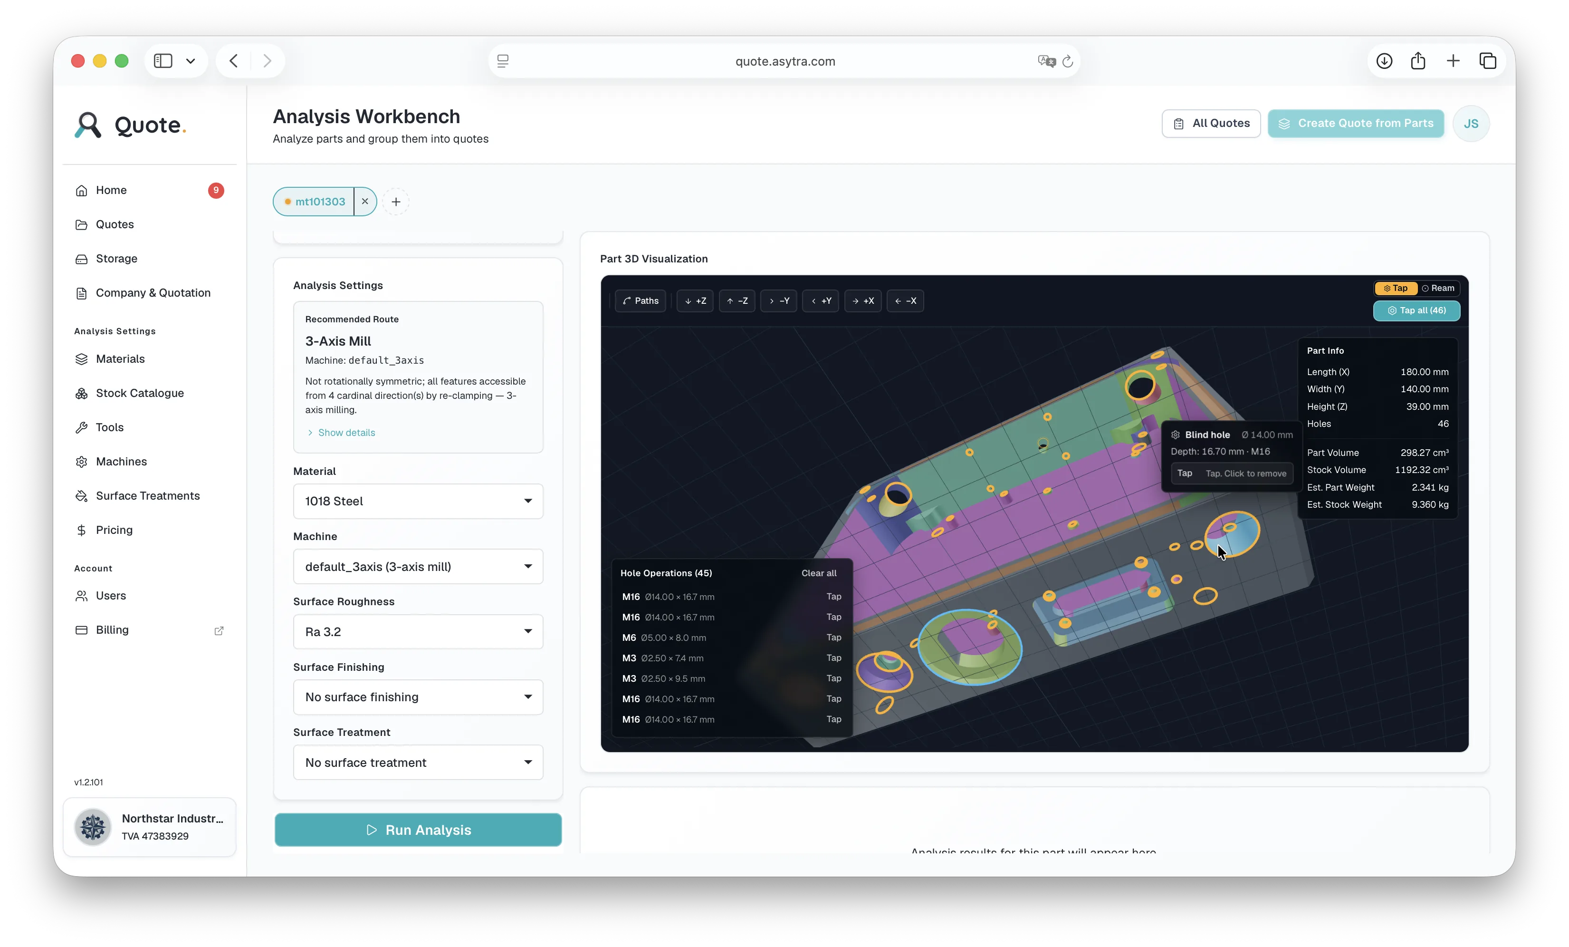This screenshot has width=1569, height=947.
Task: Open the Material dropdown 1018 Steel
Action: [x=418, y=502]
